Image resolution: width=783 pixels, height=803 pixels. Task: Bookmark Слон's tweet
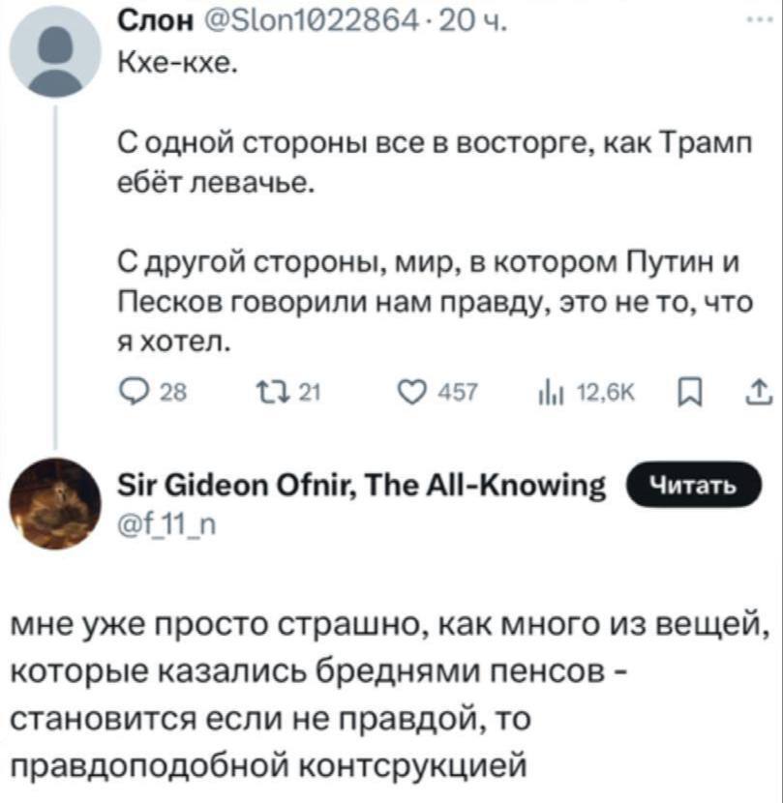(685, 390)
